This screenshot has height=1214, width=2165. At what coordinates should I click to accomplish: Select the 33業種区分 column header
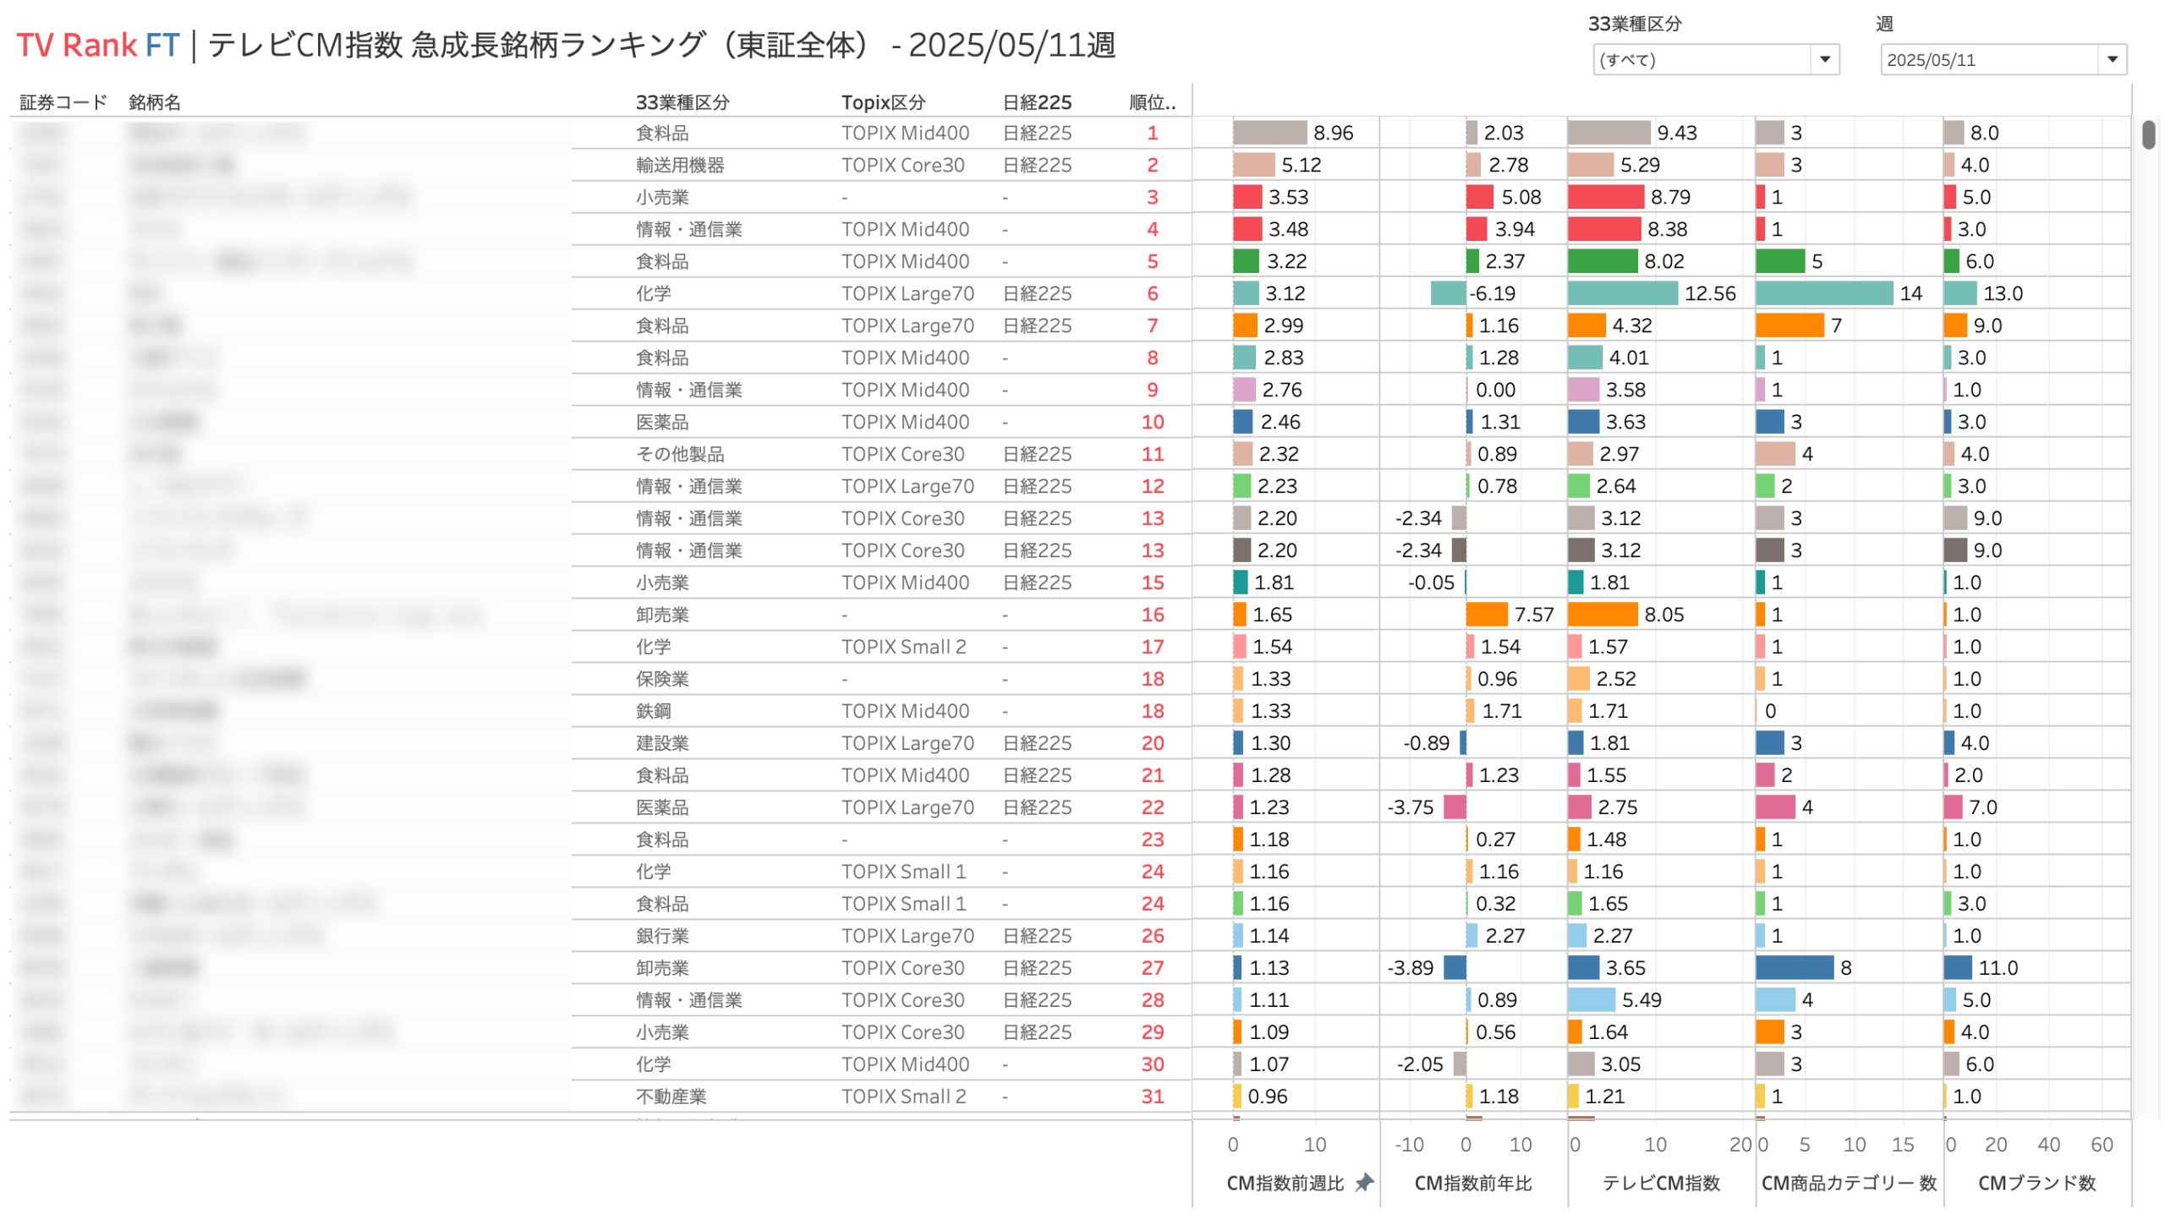682,102
